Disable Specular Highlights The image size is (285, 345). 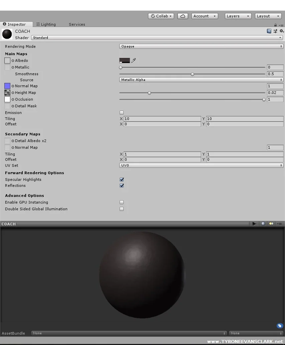tap(121, 180)
